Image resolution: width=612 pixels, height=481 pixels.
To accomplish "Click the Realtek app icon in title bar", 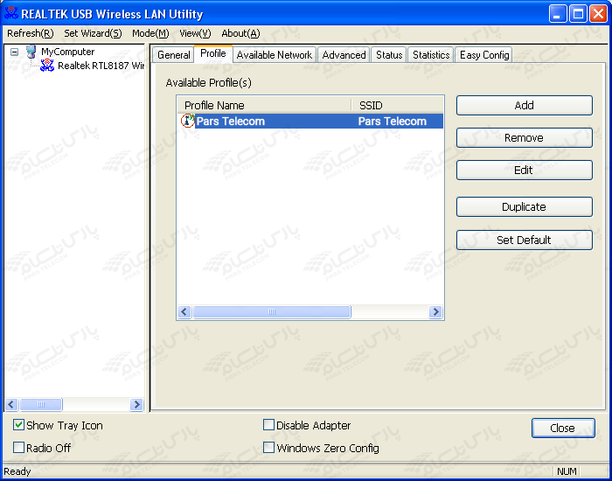I will pos(10,13).
